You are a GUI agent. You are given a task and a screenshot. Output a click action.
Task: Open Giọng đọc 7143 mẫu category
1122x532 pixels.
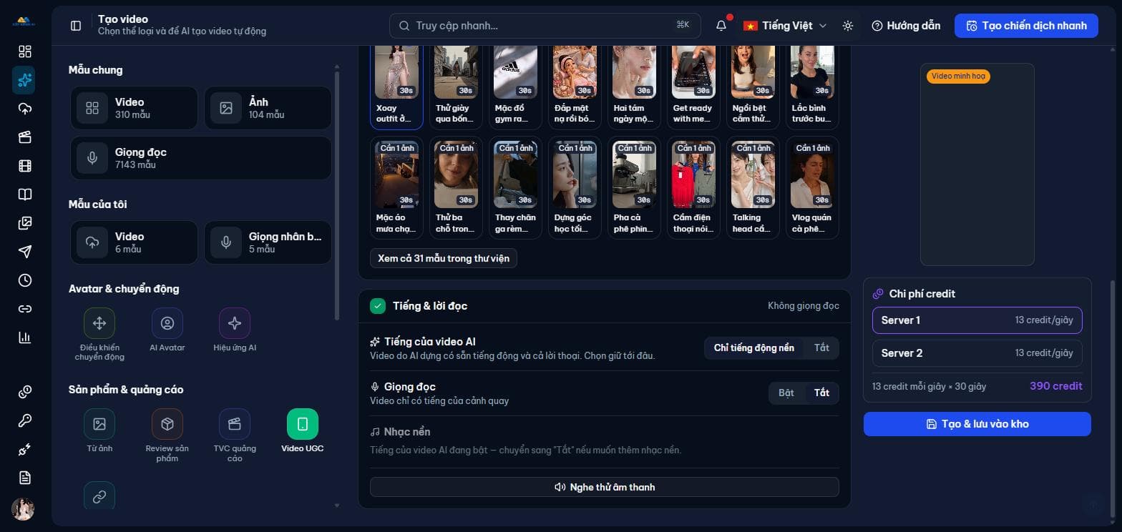point(201,158)
